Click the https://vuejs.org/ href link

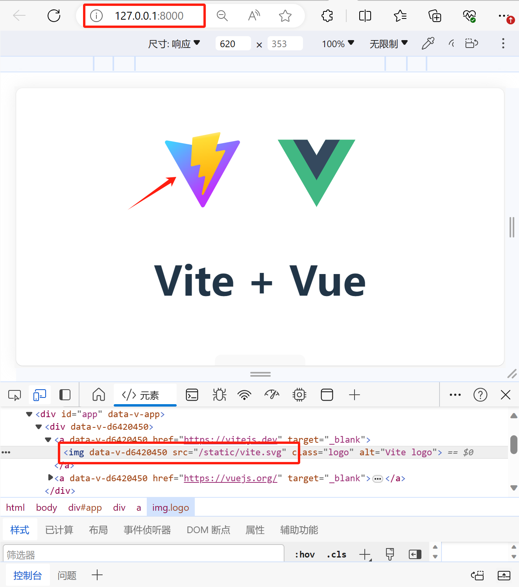pos(231,478)
